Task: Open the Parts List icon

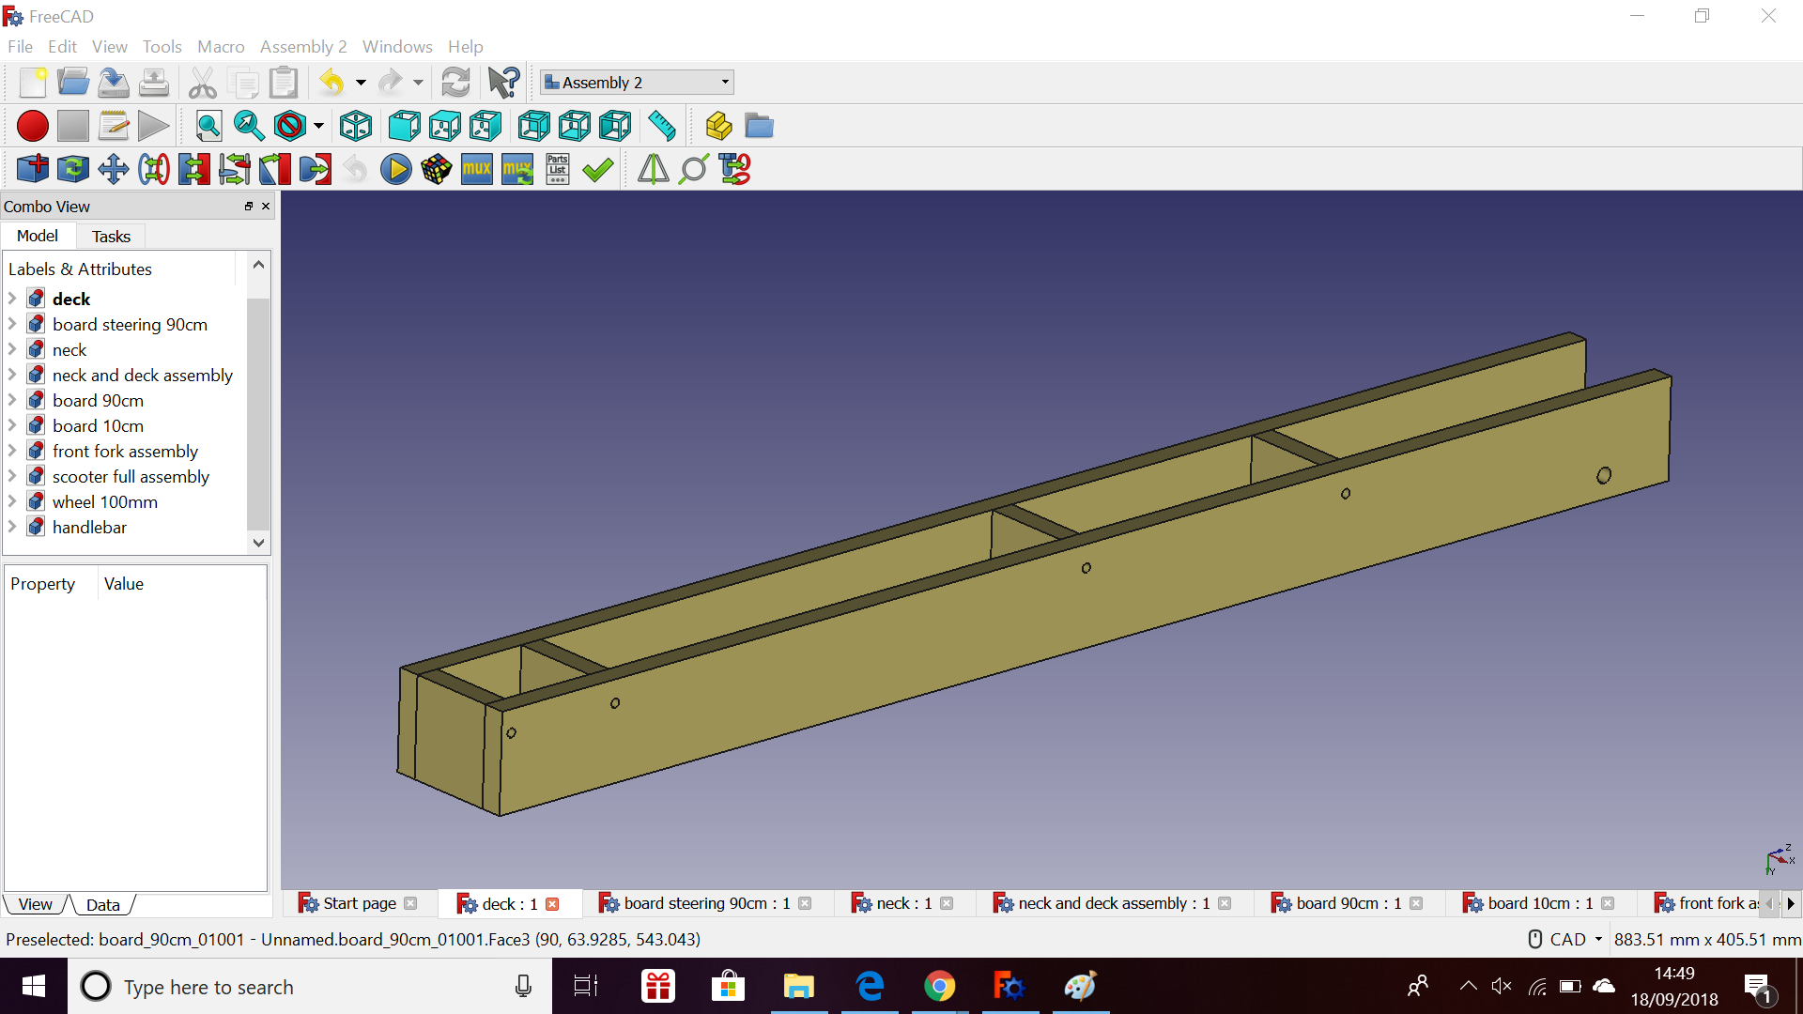Action: click(x=560, y=168)
